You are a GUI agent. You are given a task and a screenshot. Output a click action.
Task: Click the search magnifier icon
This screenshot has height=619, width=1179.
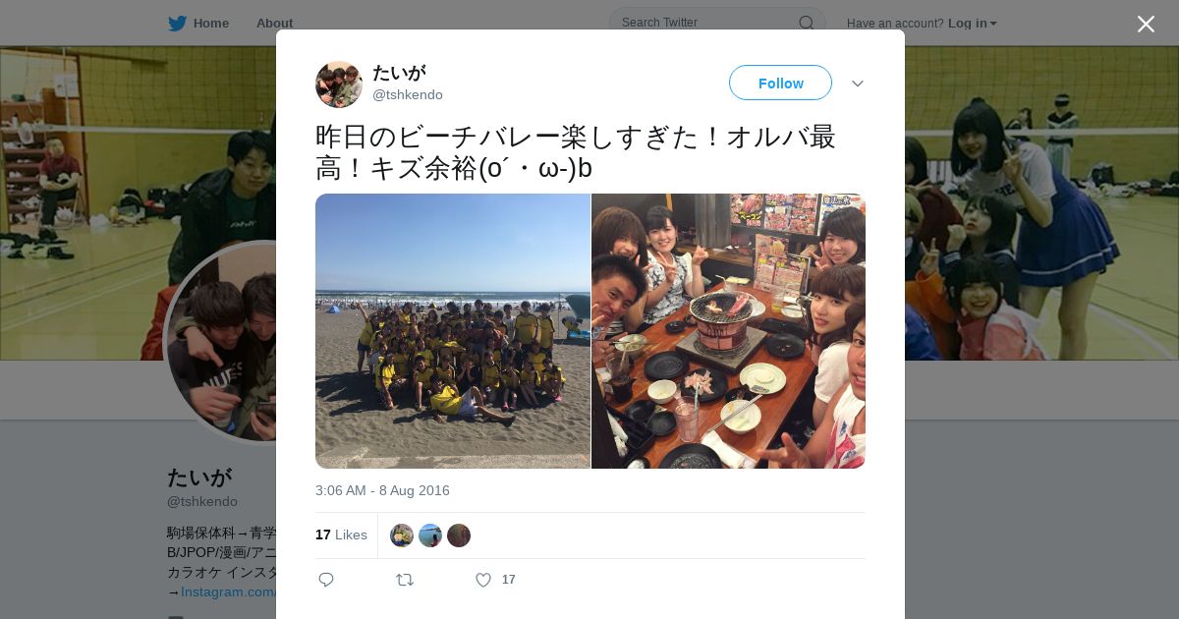pyautogui.click(x=806, y=23)
